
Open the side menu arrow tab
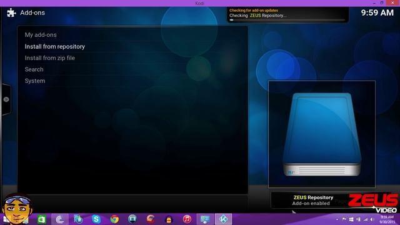tap(6, 99)
